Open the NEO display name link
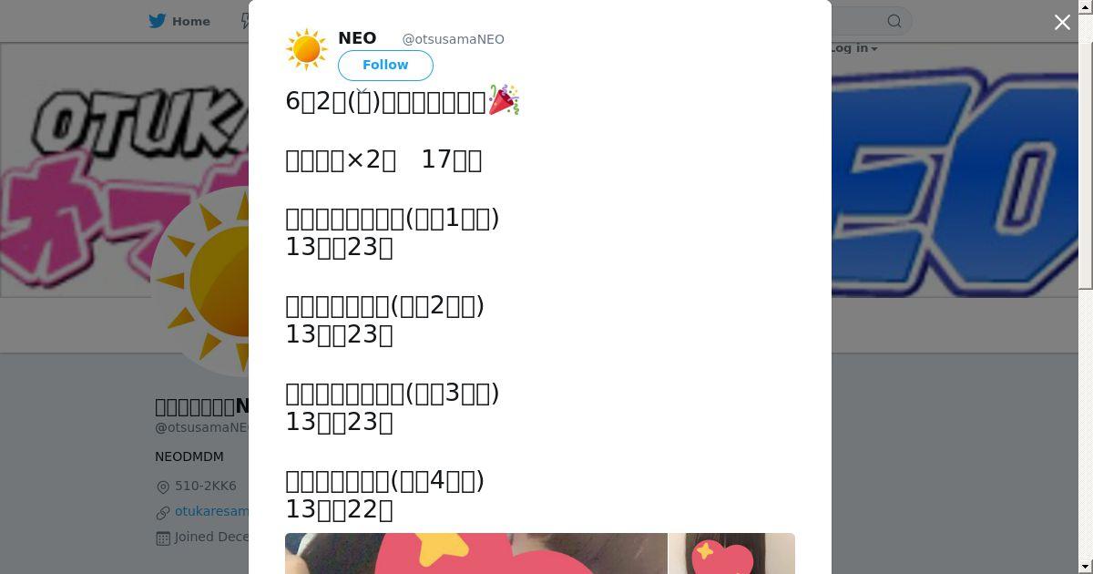The width and height of the screenshot is (1093, 574). [x=357, y=38]
